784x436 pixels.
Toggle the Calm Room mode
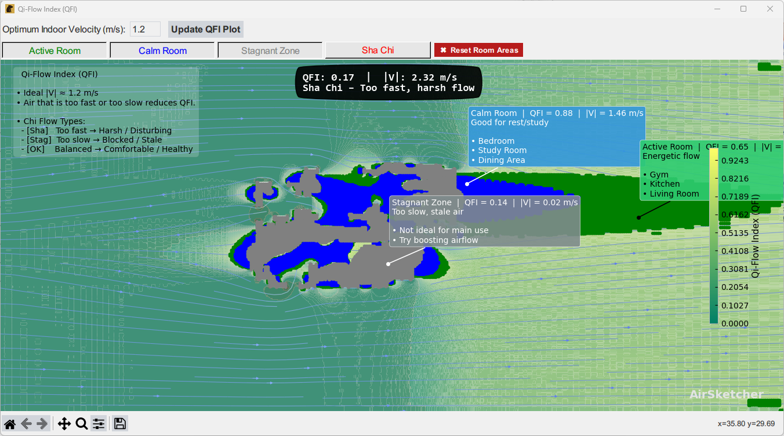162,50
